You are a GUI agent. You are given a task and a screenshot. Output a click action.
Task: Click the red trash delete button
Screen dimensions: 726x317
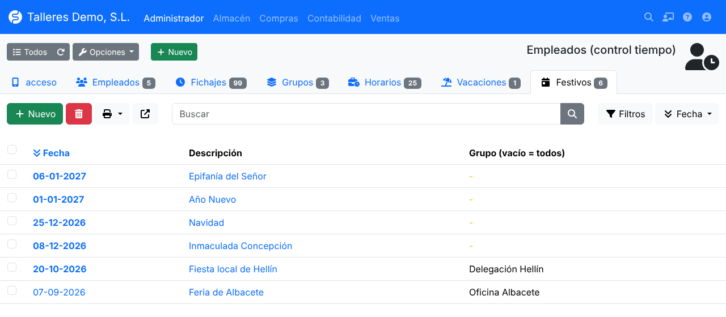pyautogui.click(x=79, y=114)
